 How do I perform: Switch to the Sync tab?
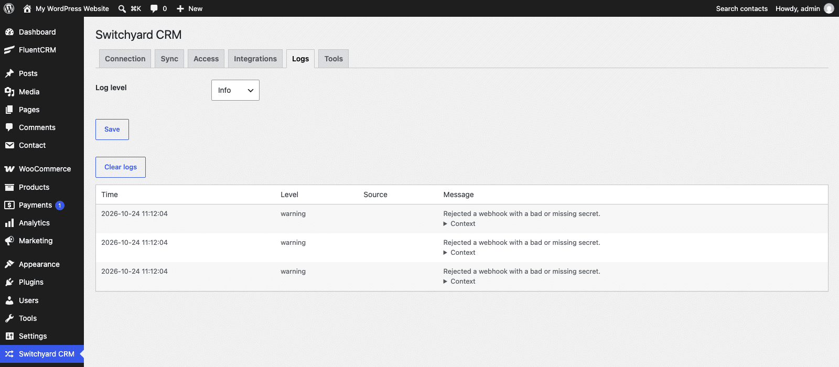tap(169, 59)
